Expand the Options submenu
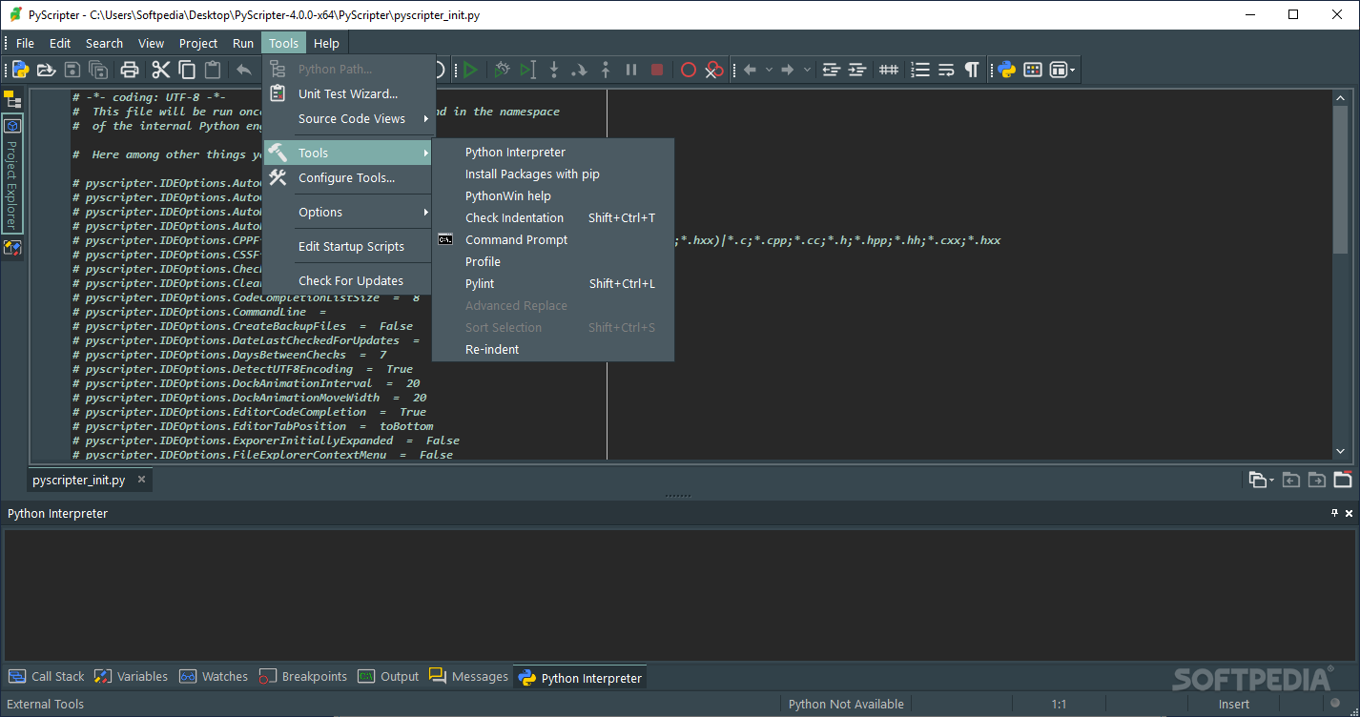The height and width of the screenshot is (717, 1360). pos(349,212)
